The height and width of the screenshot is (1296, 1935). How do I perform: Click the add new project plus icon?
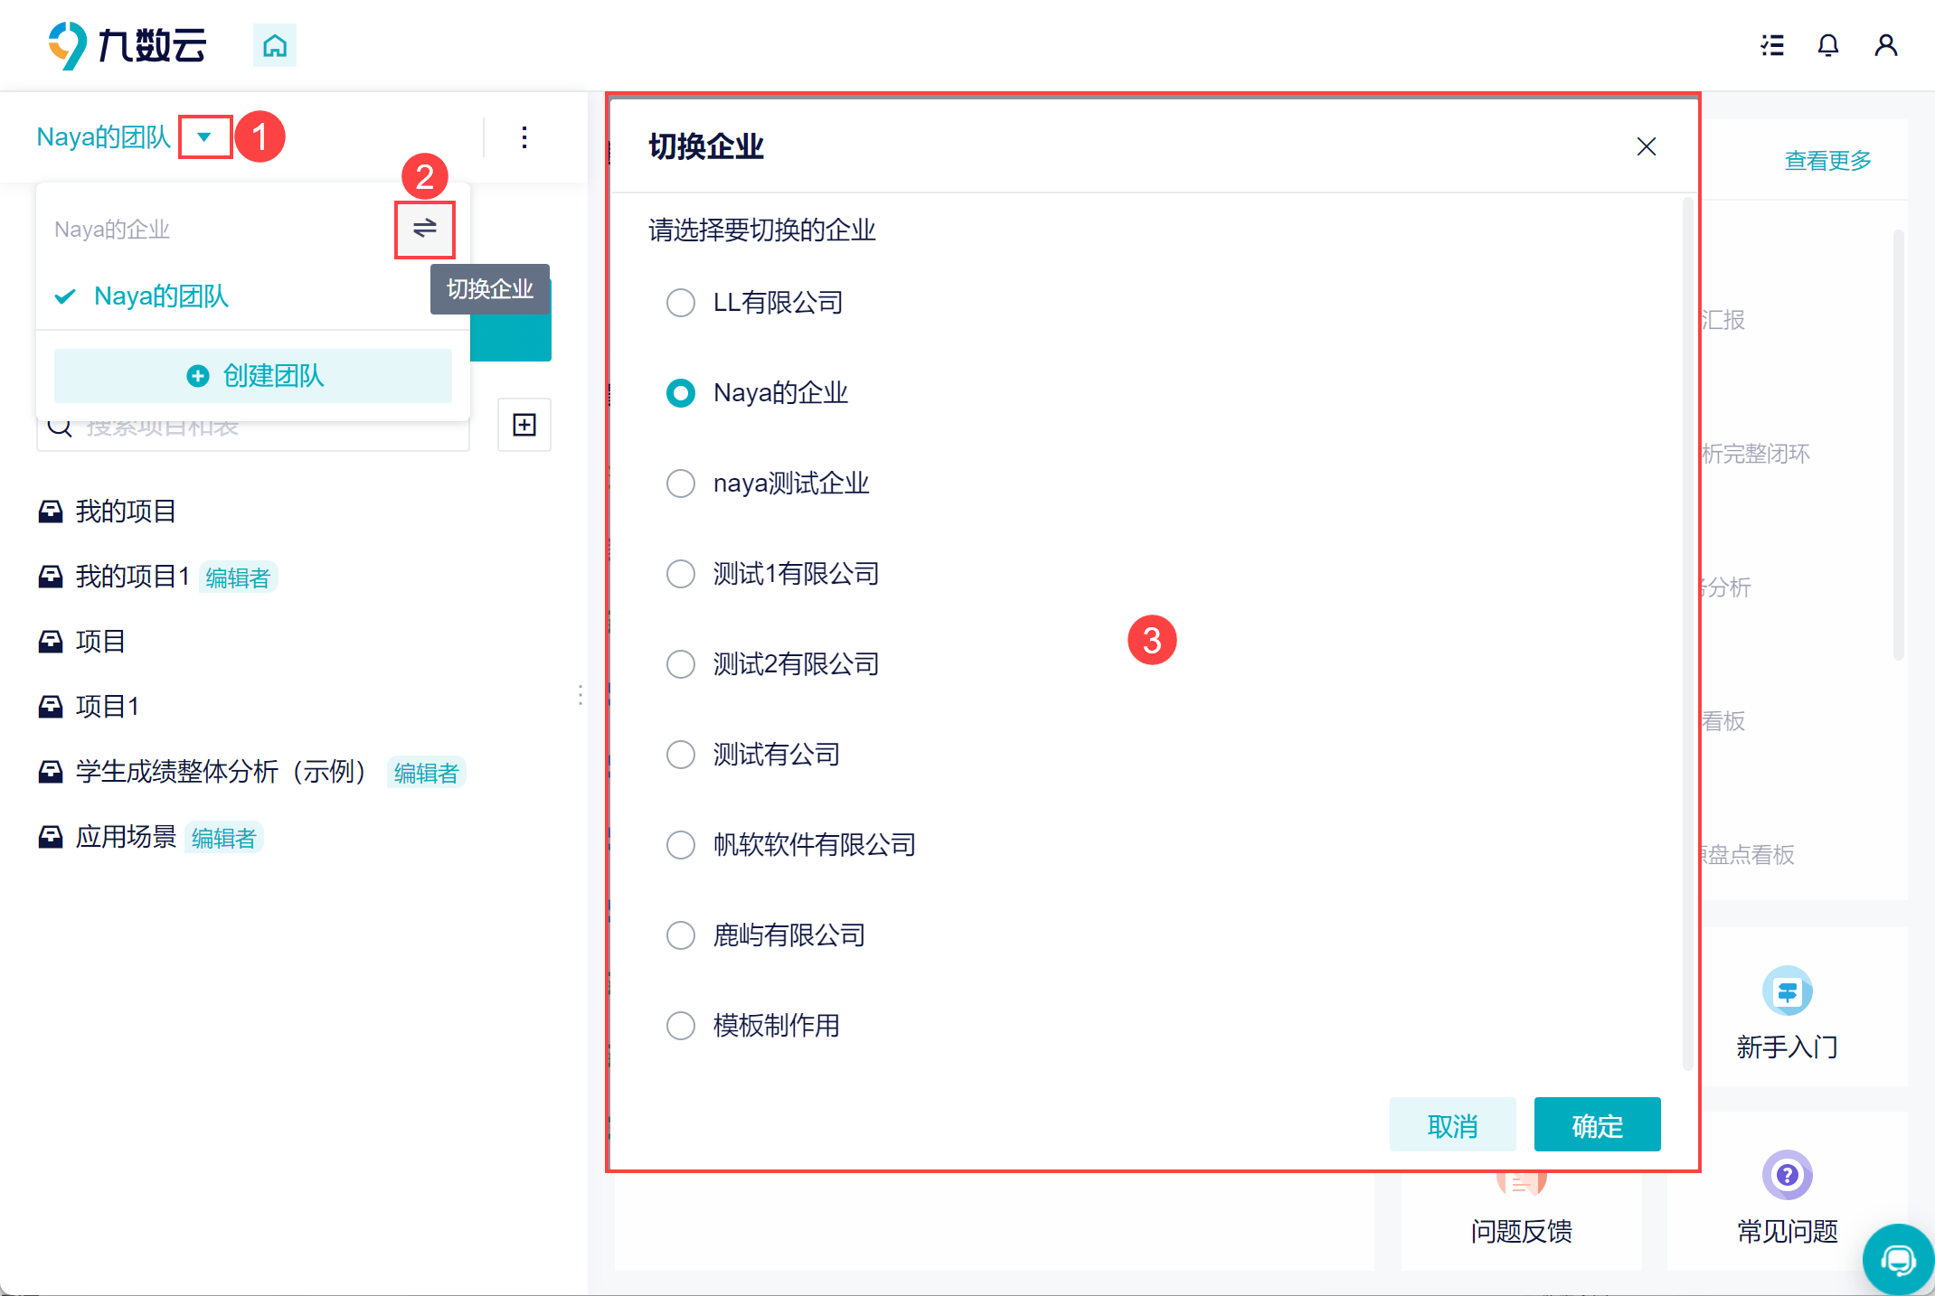coord(524,425)
